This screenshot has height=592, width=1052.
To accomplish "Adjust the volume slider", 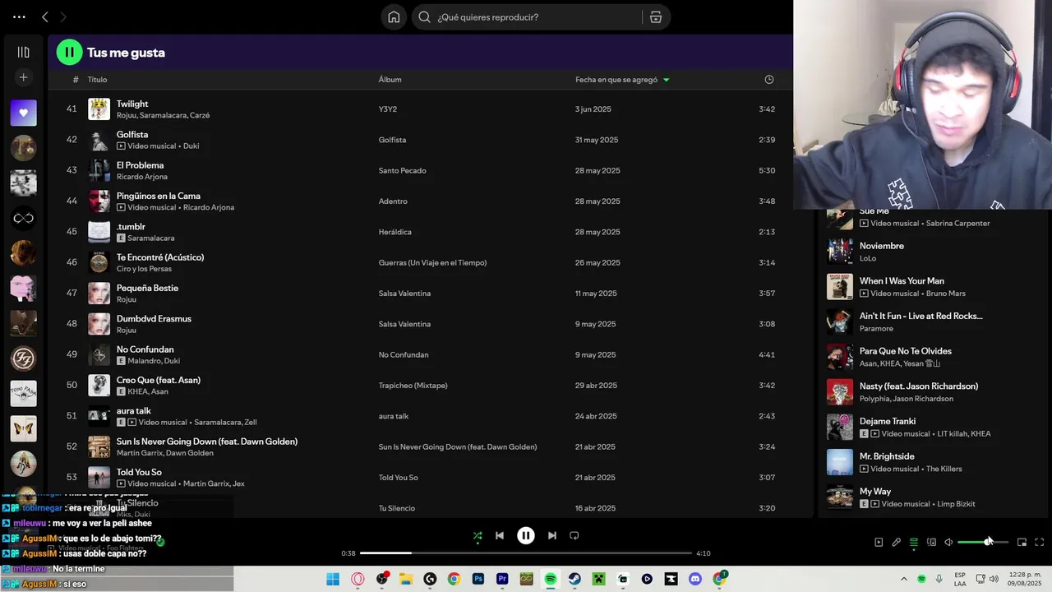I will (x=983, y=542).
